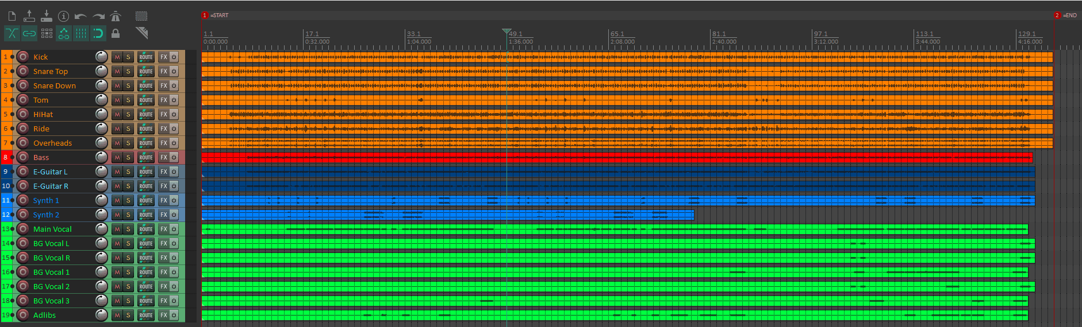
Task: Open ROUTE for the BG Vocal R track
Action: click(146, 258)
